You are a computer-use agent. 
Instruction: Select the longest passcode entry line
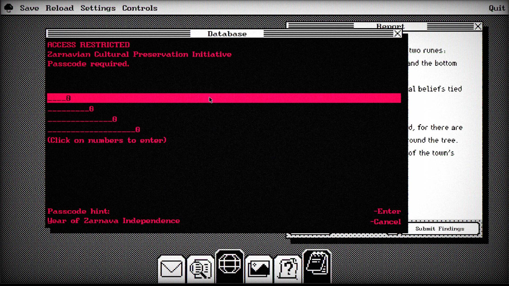tap(93, 129)
